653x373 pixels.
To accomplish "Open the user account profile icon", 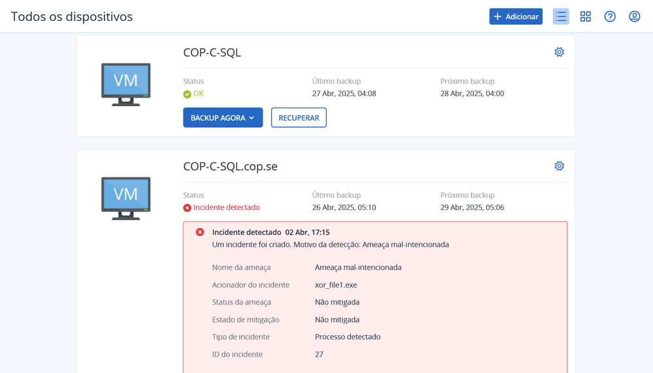I will point(634,17).
